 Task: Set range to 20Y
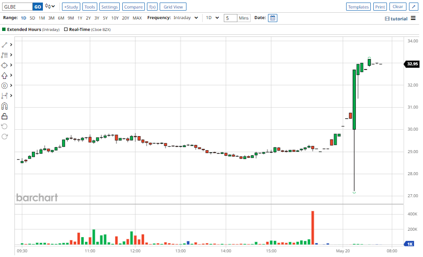[x=125, y=18]
